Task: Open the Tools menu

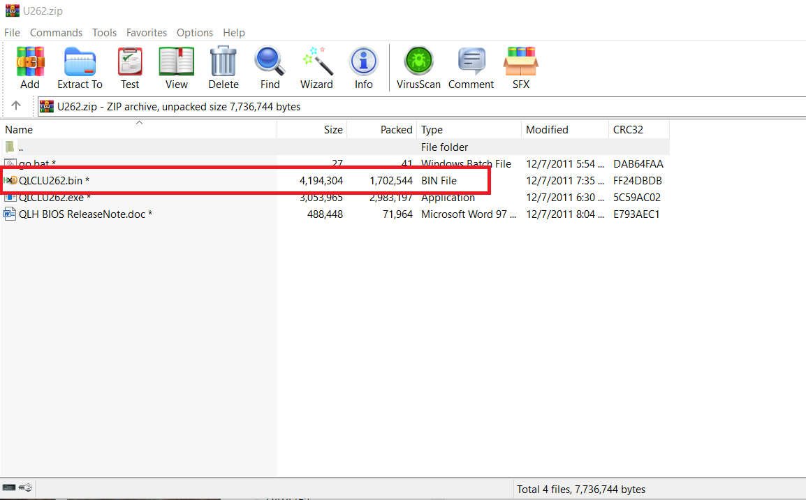Action: coord(104,32)
